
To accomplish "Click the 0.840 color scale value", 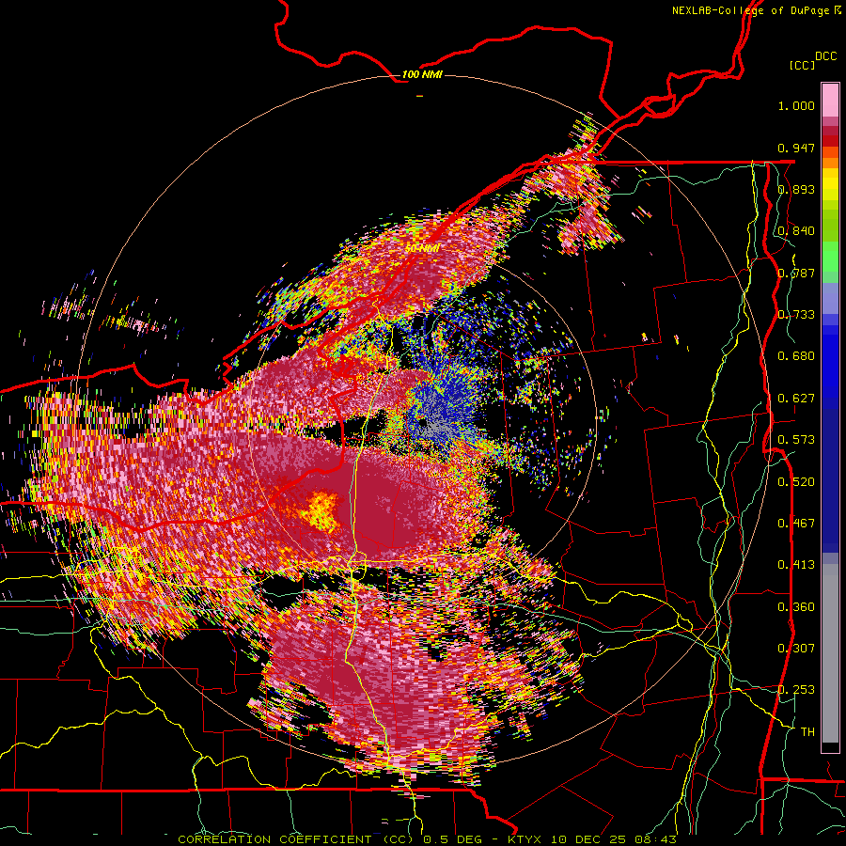I will (x=796, y=231).
